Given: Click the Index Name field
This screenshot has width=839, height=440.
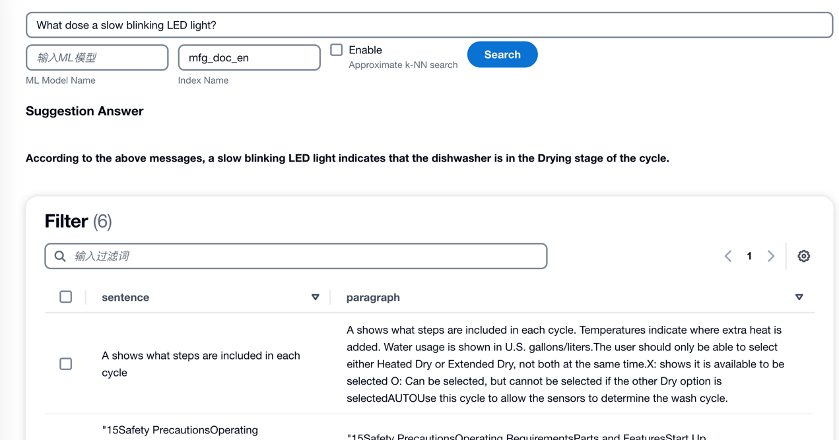Looking at the screenshot, I should (x=250, y=57).
